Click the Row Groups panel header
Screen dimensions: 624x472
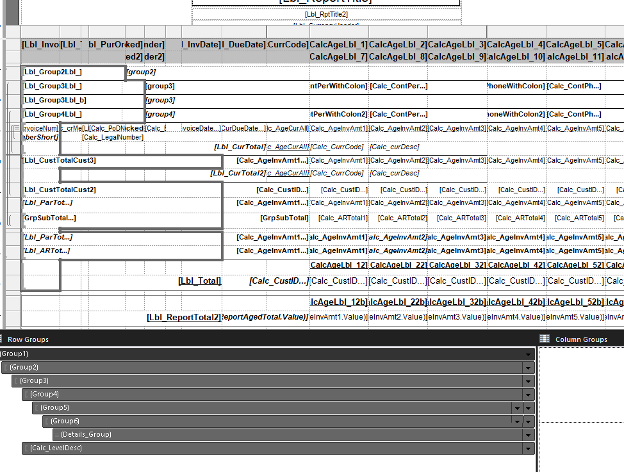coord(28,339)
